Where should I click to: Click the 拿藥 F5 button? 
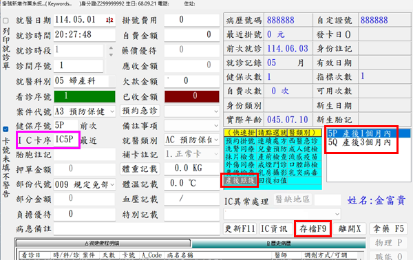tap(388, 228)
